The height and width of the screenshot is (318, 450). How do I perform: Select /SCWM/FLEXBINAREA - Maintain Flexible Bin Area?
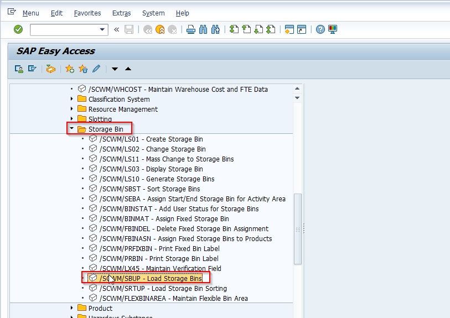pyautogui.click(x=174, y=298)
